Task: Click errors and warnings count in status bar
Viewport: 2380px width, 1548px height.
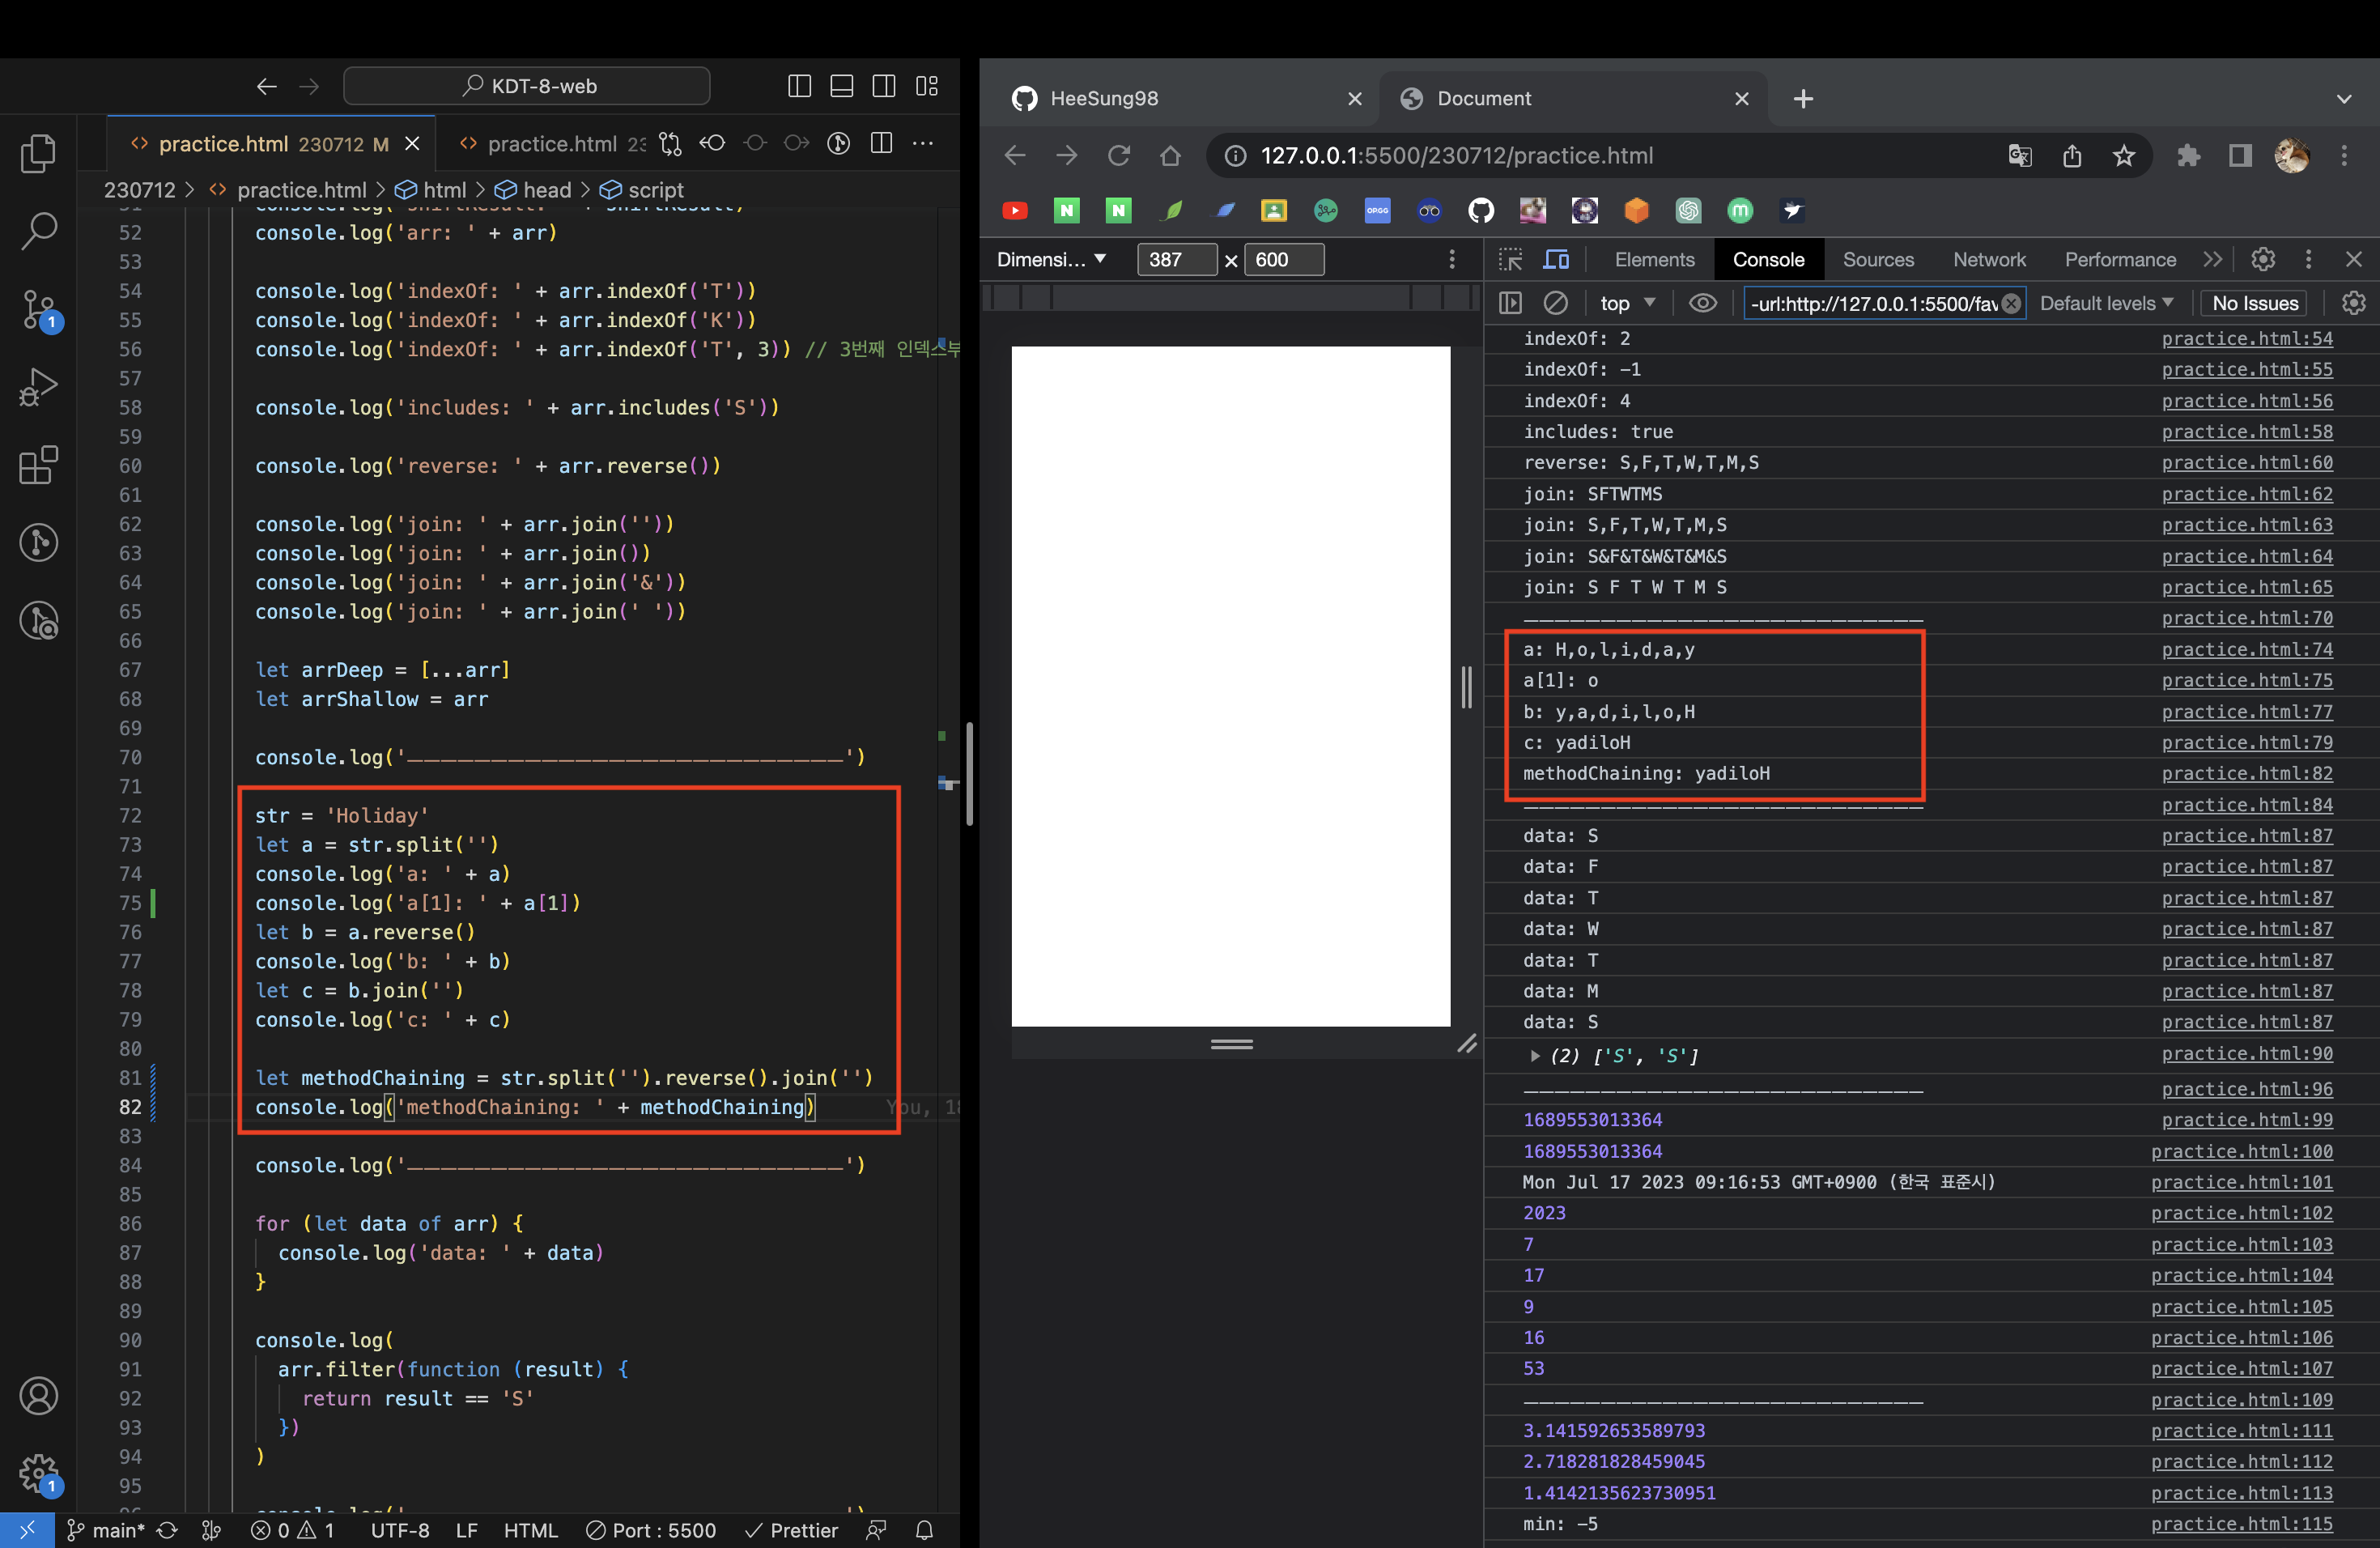Action: (x=292, y=1530)
